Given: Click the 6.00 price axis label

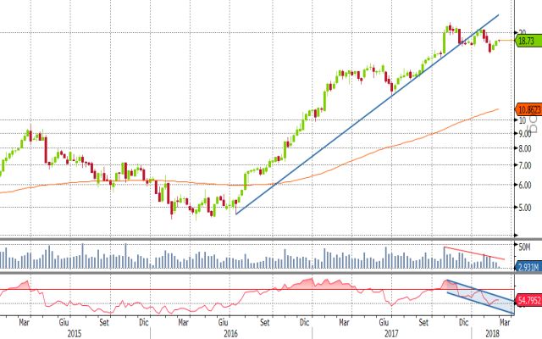Looking at the screenshot, I should [x=525, y=185].
